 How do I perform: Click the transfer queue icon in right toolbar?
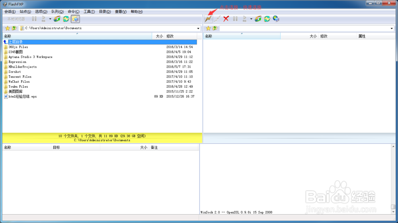[244, 19]
